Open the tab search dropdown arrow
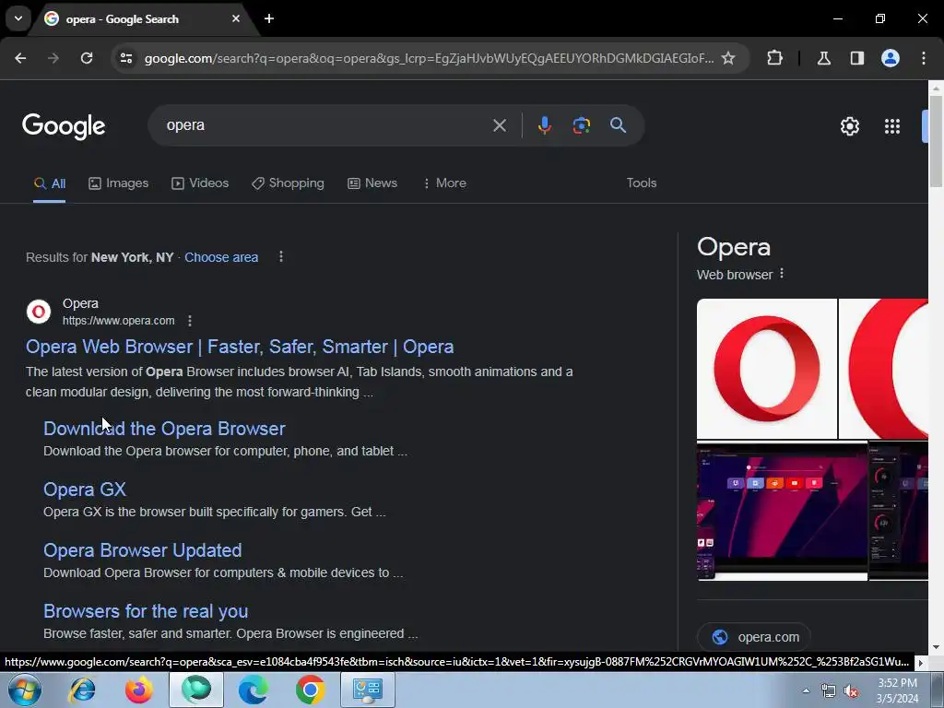The width and height of the screenshot is (944, 708). coord(18,18)
